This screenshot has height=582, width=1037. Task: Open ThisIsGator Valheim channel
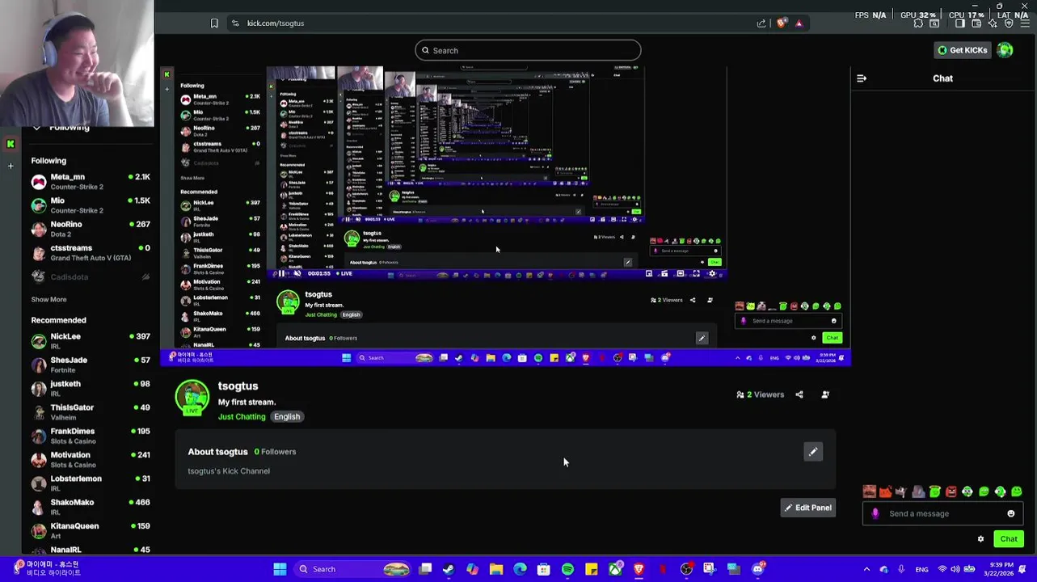pyautogui.click(x=91, y=411)
